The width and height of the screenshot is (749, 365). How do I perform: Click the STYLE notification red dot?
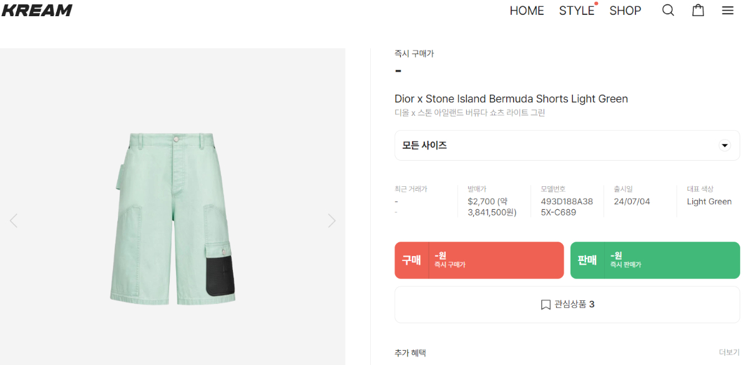tap(596, 4)
